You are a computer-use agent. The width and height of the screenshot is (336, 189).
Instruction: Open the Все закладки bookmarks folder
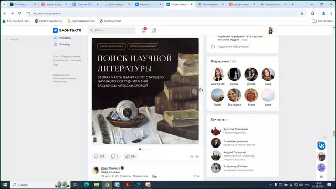click(323, 21)
